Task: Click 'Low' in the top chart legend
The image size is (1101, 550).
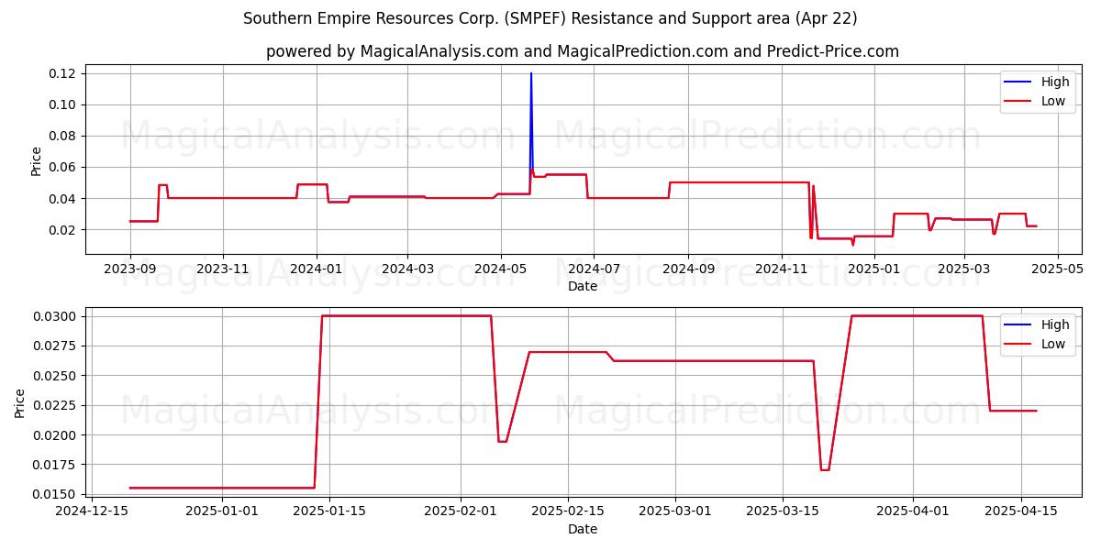Action: coord(1053,101)
